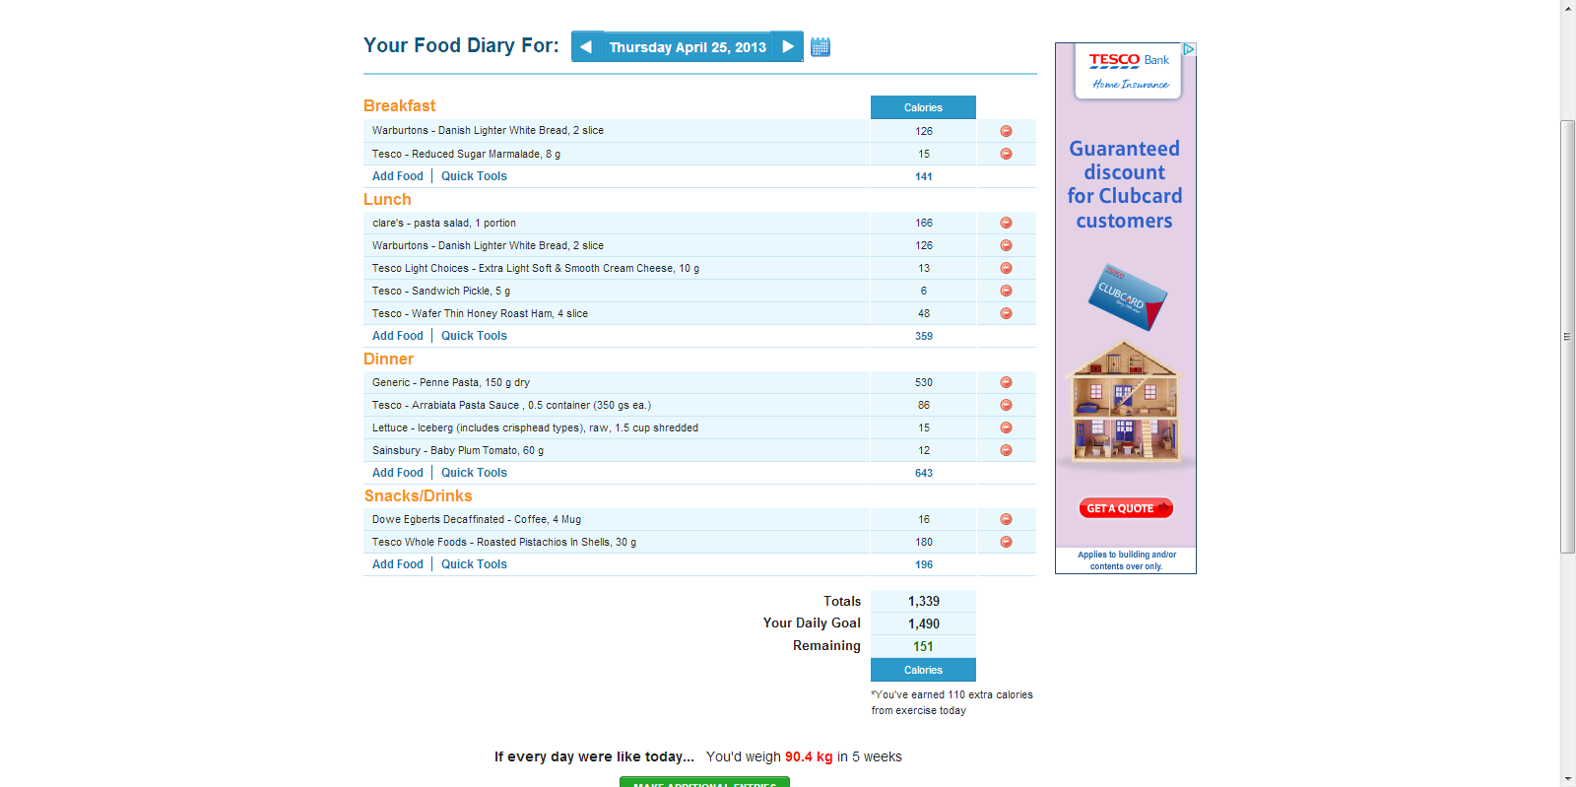
Task: Click the scrollbar up arrow
Action: (x=1568, y=7)
